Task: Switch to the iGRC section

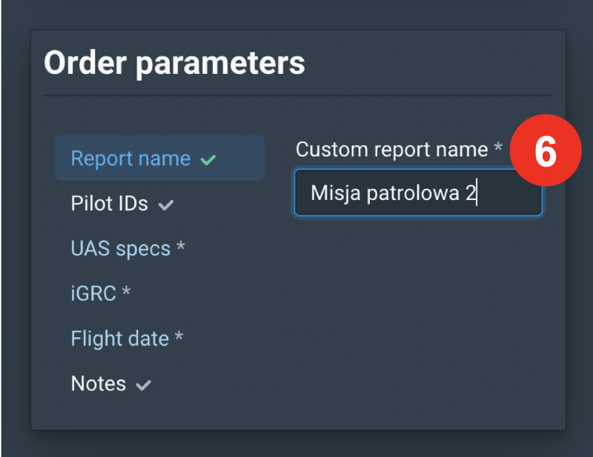Action: pyautogui.click(x=93, y=293)
